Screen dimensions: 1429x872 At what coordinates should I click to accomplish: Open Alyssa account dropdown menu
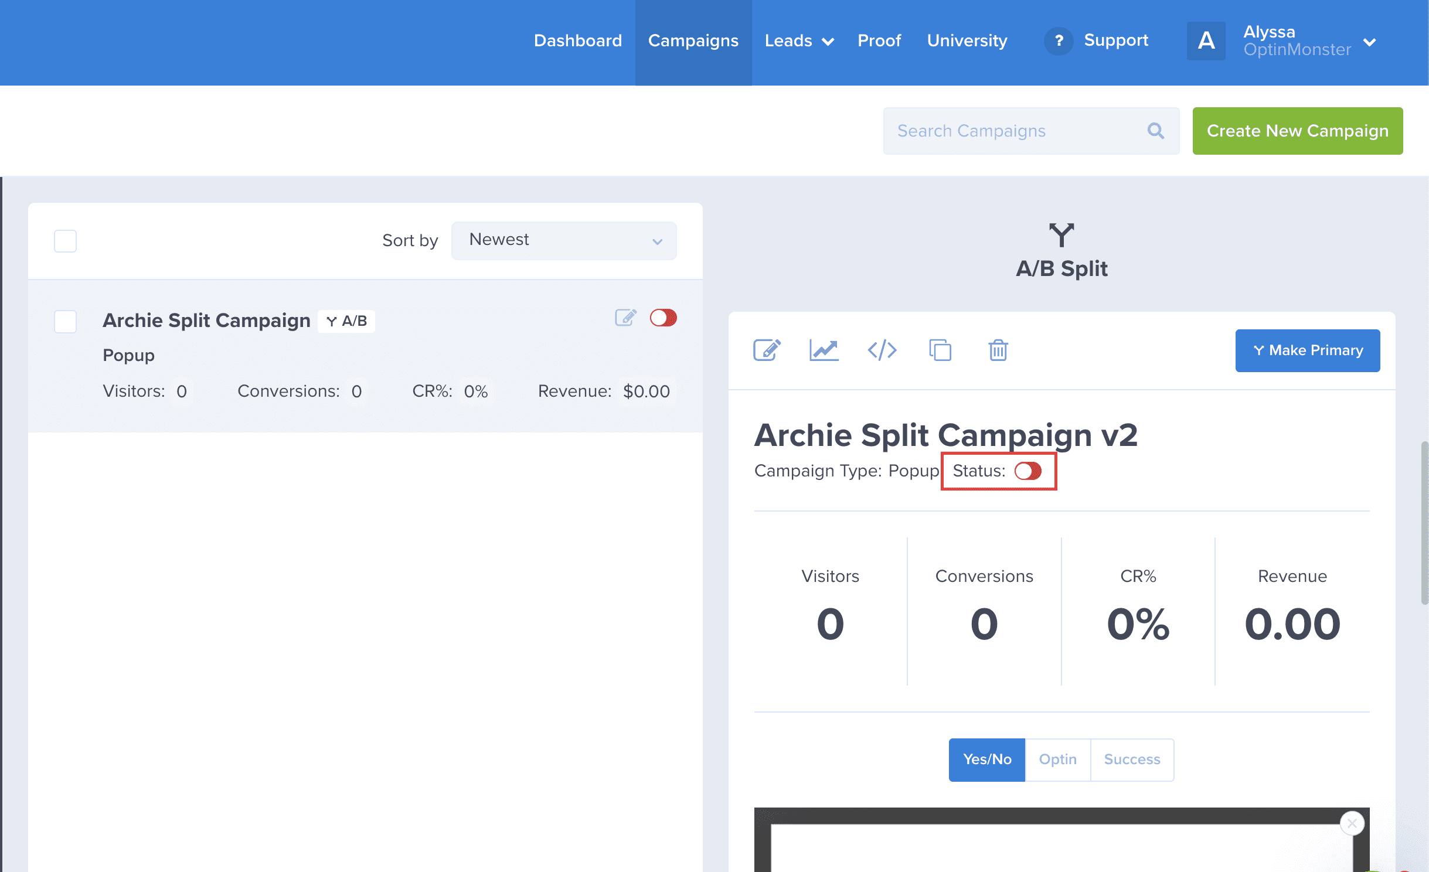pos(1370,42)
